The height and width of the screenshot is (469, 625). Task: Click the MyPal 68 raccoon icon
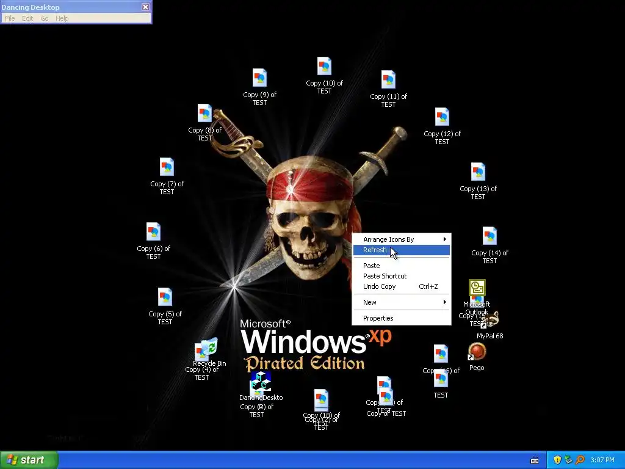tap(491, 320)
